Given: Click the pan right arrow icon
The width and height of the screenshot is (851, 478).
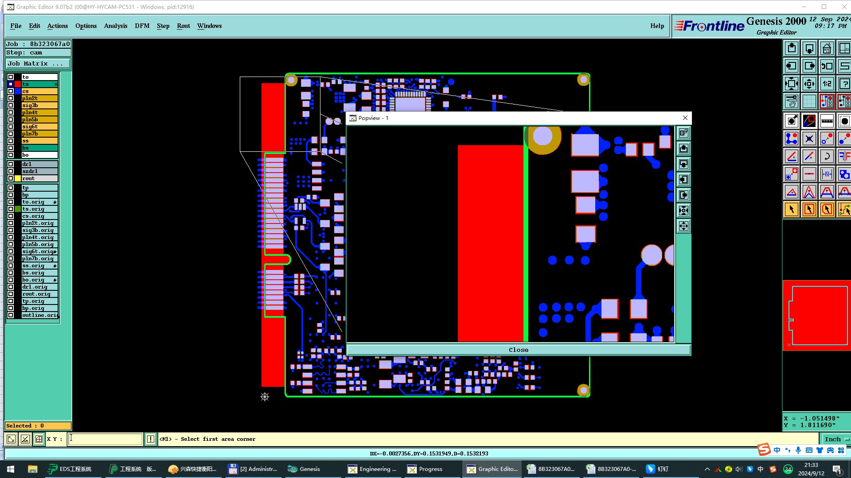Looking at the screenshot, I should click(809, 66).
